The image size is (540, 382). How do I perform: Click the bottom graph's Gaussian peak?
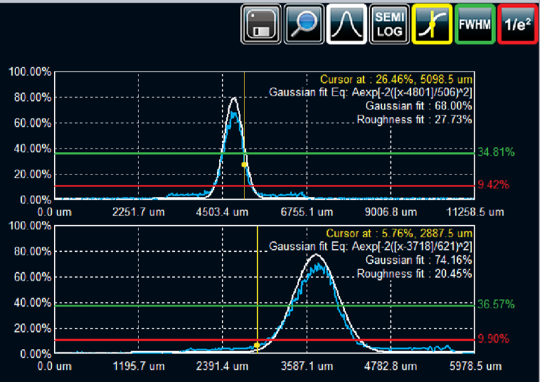(x=319, y=255)
